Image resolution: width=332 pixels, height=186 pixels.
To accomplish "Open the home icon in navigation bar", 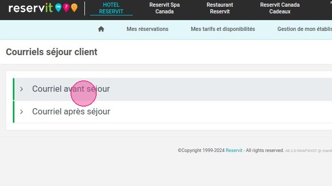I will tap(101, 29).
